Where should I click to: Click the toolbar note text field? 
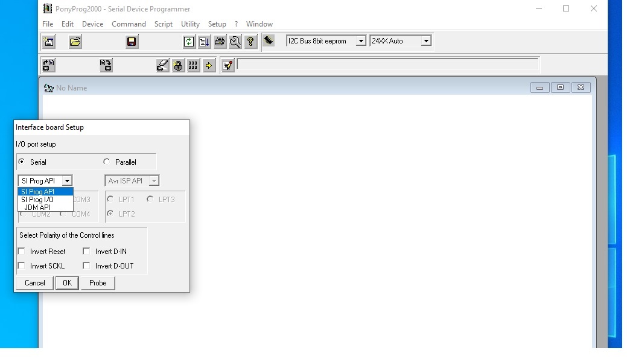(388, 64)
